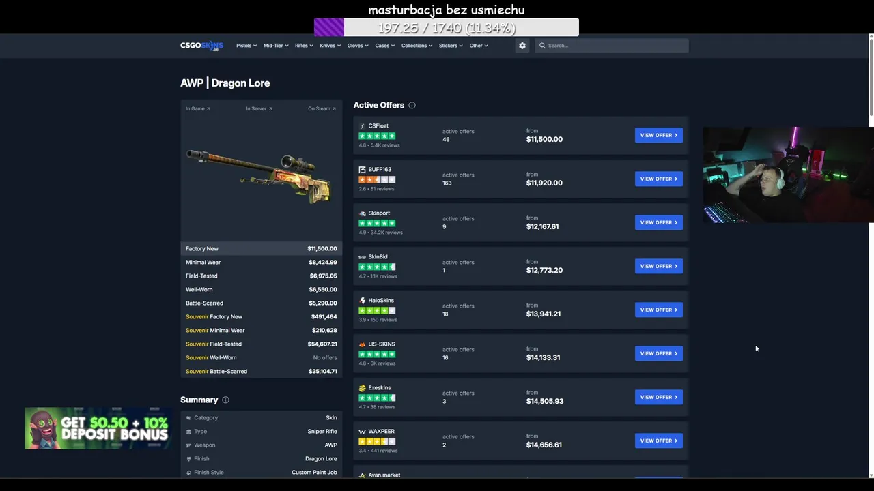
Task: Expand the Cases menu
Action: click(x=384, y=46)
